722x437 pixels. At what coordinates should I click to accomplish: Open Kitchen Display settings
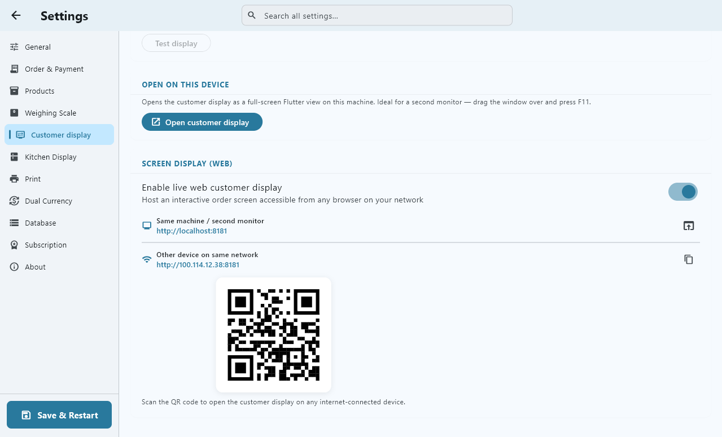pyautogui.click(x=59, y=157)
